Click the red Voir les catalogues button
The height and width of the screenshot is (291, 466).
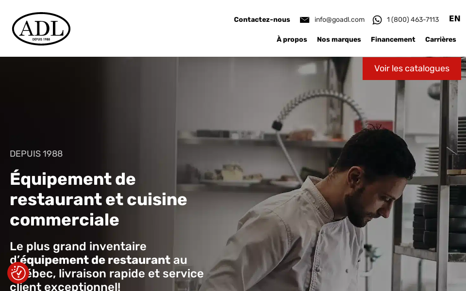pos(412,68)
